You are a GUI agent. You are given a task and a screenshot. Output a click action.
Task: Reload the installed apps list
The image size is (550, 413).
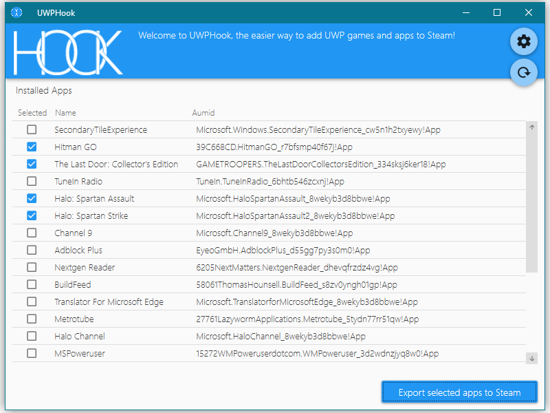click(523, 72)
